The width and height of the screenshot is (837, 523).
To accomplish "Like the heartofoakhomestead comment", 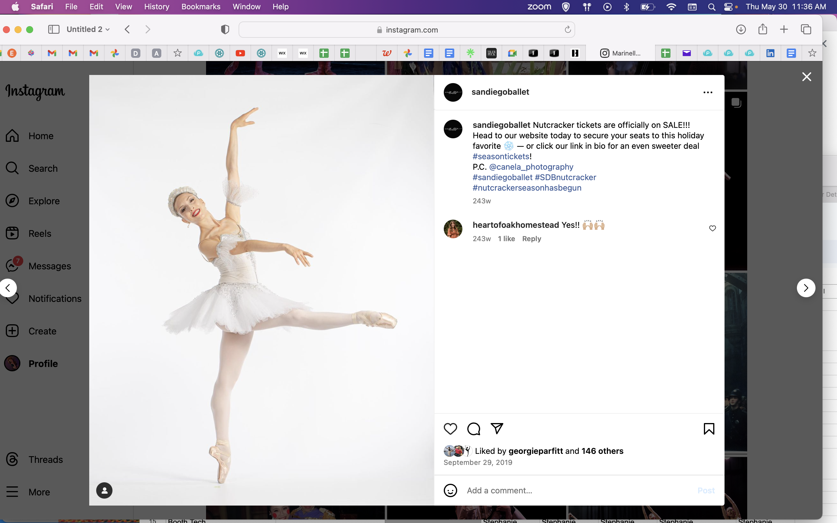I will (713, 228).
